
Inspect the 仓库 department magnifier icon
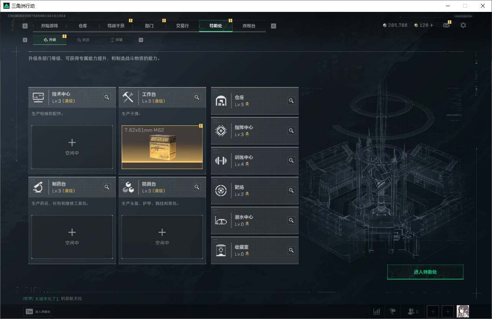point(291,101)
